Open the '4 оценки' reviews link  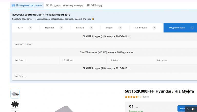coord(145,97)
